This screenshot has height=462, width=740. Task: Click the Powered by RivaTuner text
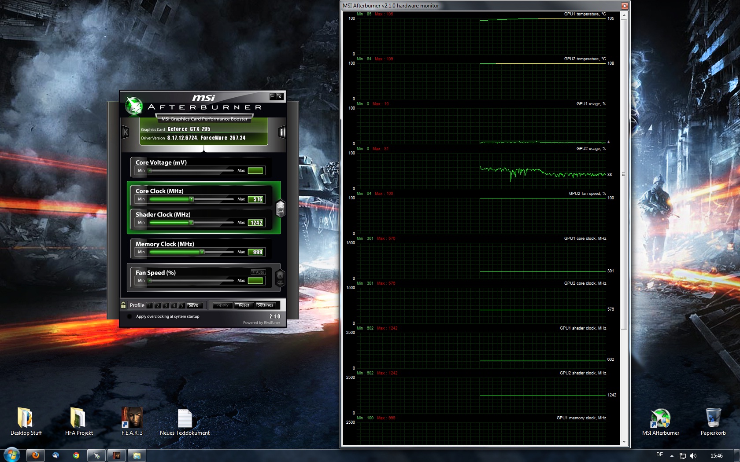pyautogui.click(x=261, y=323)
